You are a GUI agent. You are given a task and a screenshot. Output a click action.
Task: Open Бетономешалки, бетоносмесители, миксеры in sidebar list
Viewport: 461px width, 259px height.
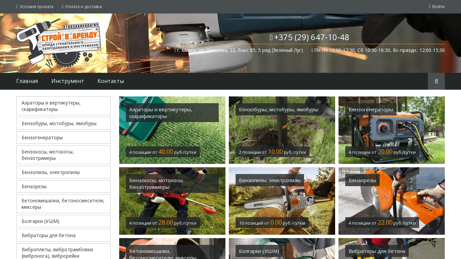tap(63, 204)
